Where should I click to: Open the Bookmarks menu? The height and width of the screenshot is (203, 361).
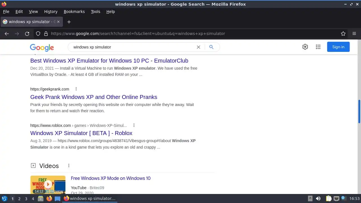pos(74,12)
